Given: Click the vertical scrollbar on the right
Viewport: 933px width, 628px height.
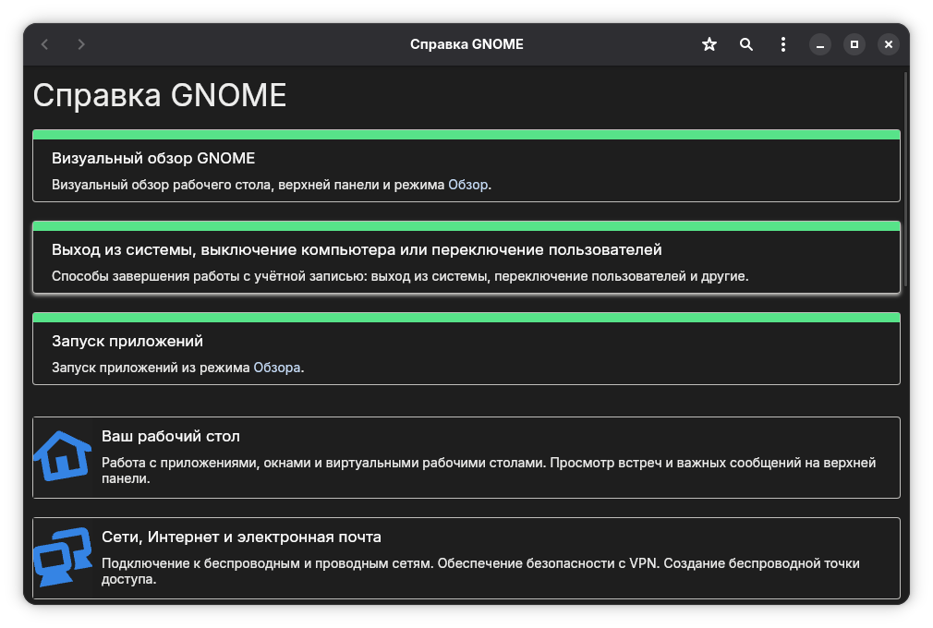Looking at the screenshot, I should pos(905,178).
